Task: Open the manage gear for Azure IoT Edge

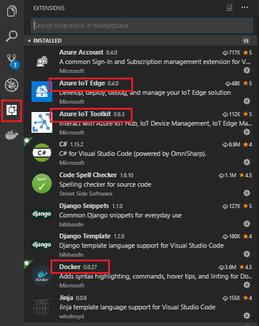Action: tap(247, 101)
